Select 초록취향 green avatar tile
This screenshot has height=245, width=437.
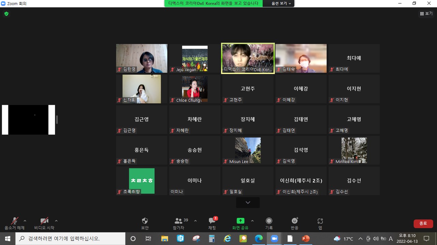coord(142,181)
